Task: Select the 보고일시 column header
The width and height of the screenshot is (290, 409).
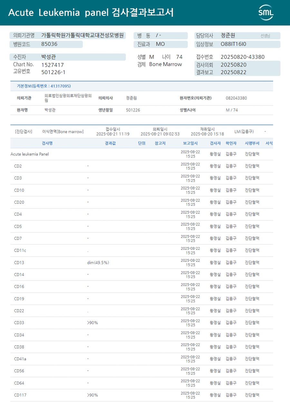Action: 190,143
